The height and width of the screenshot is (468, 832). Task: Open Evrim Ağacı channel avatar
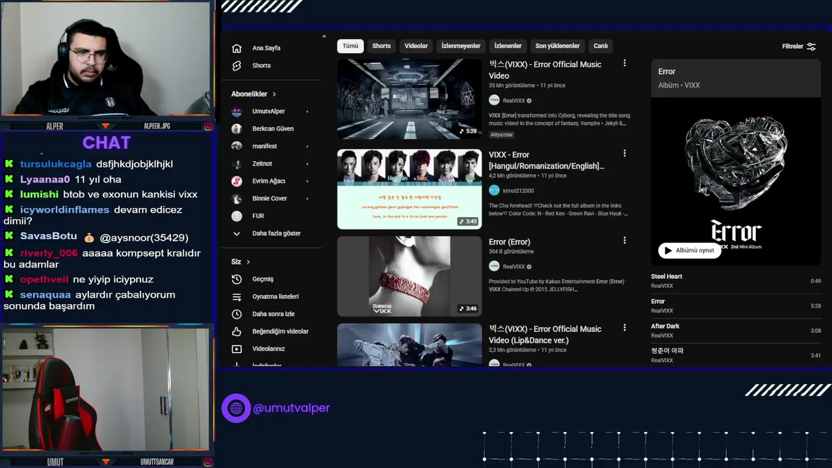point(237,181)
